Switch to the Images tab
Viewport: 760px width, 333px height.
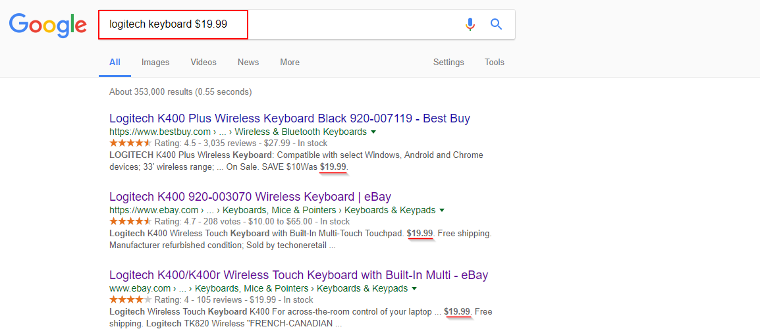tap(155, 62)
